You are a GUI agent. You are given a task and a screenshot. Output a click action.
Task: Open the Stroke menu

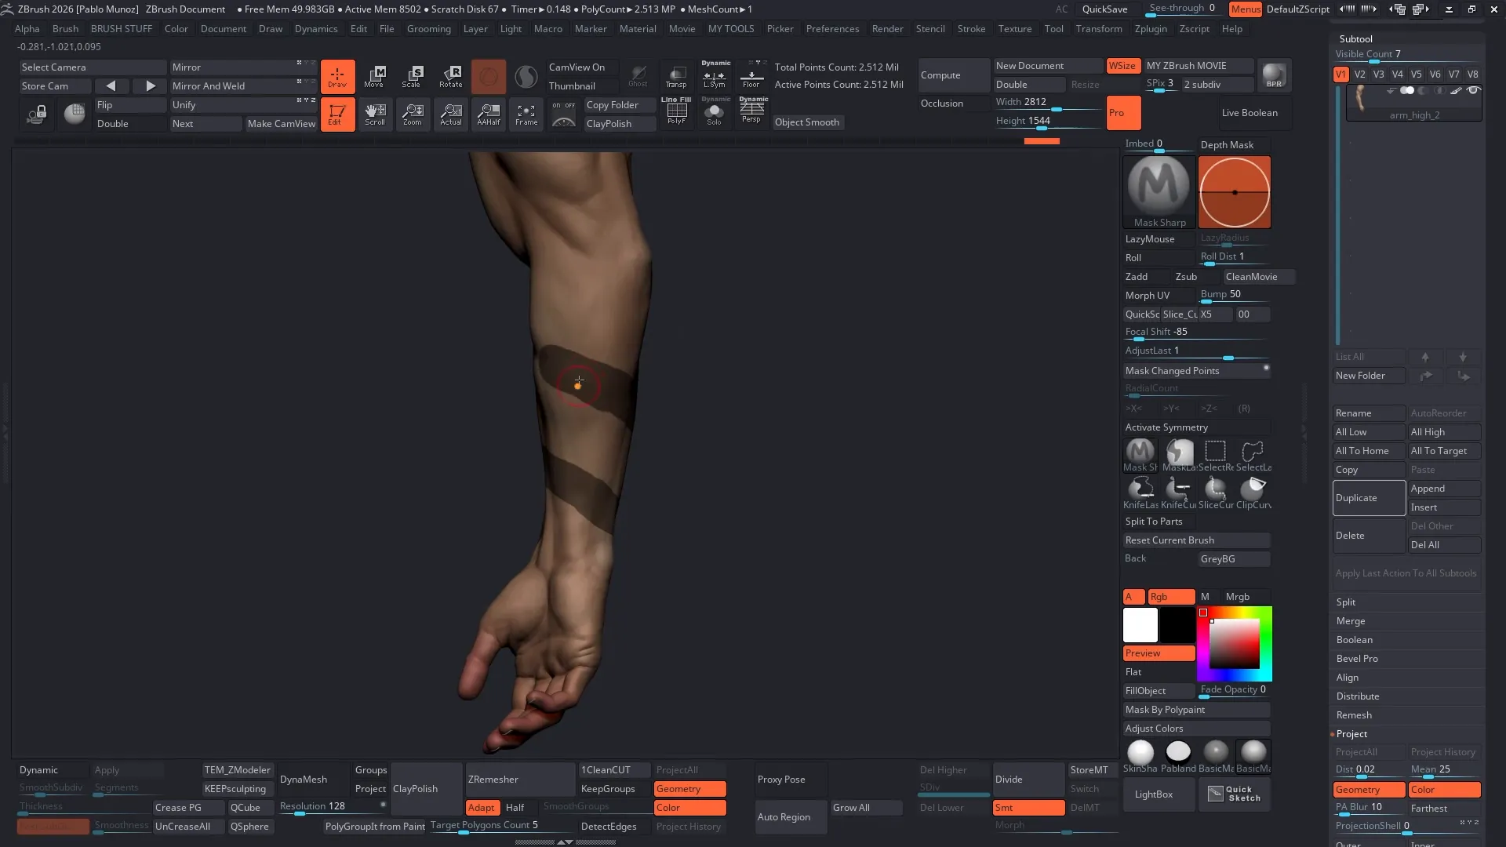tap(971, 29)
